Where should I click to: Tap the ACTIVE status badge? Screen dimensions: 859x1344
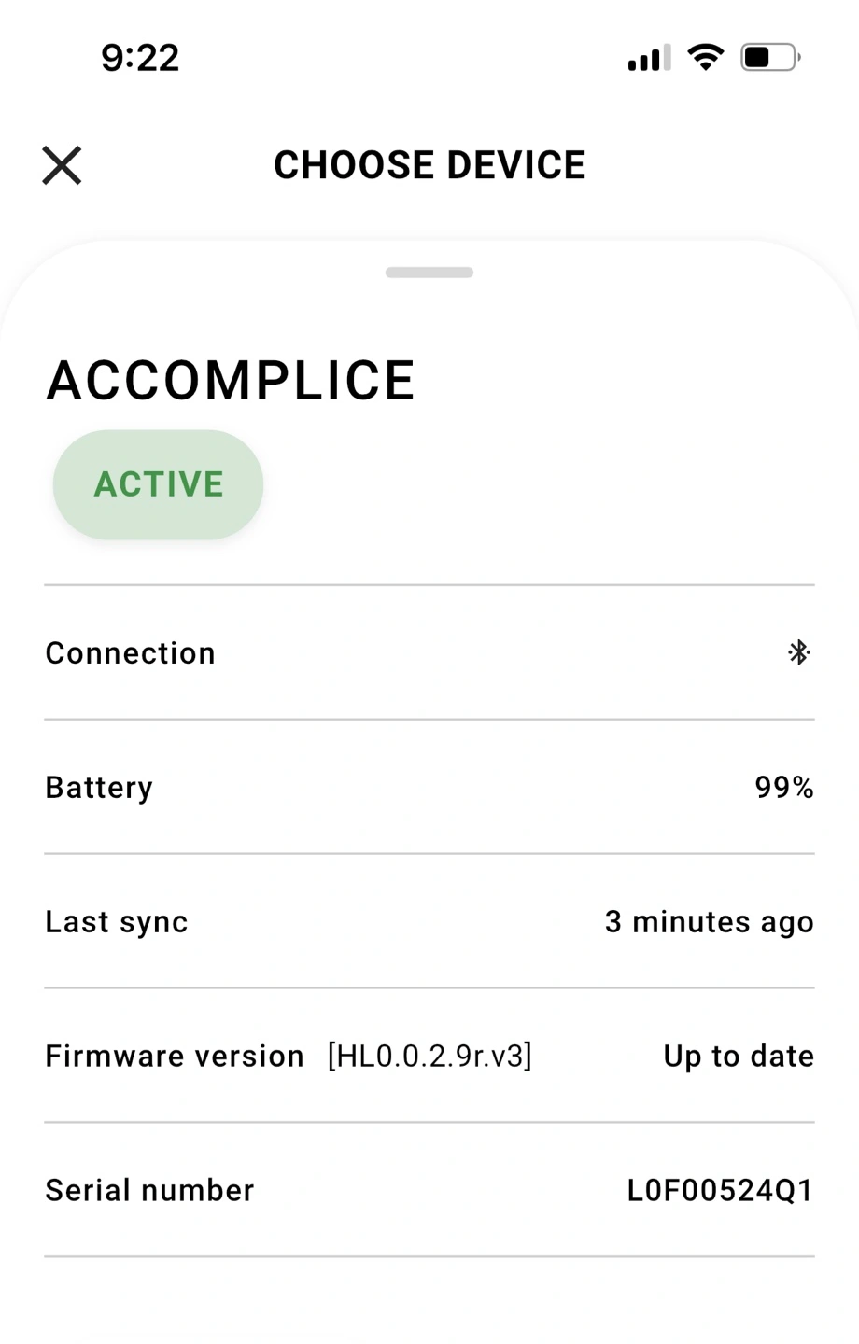(158, 484)
